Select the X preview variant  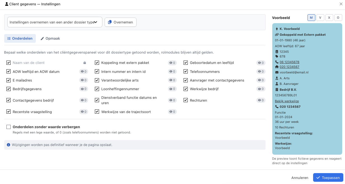click(x=329, y=18)
